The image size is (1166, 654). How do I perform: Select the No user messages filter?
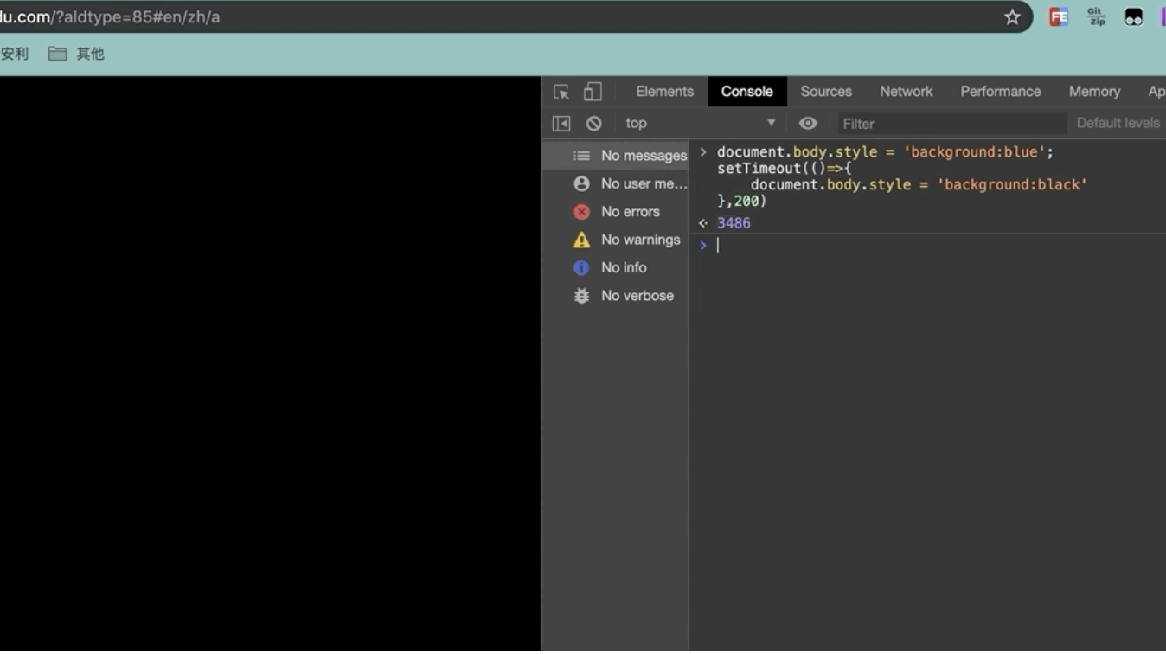[x=616, y=183]
